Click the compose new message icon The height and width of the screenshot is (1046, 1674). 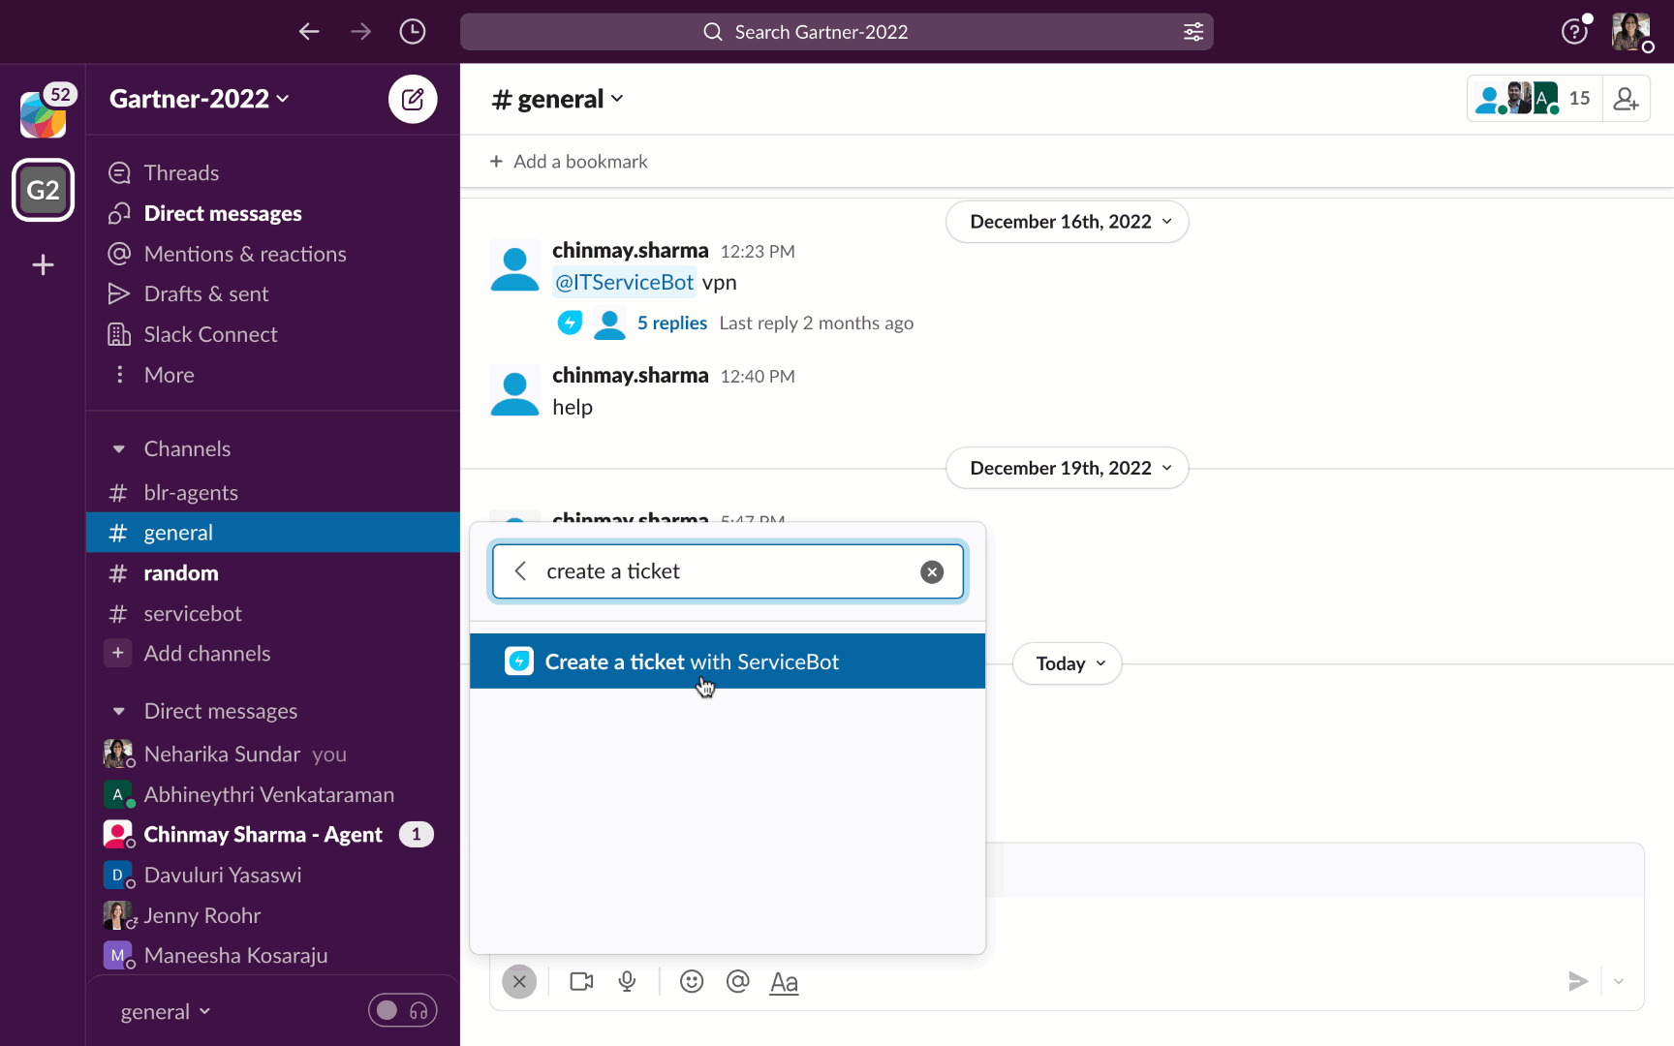[x=413, y=99]
